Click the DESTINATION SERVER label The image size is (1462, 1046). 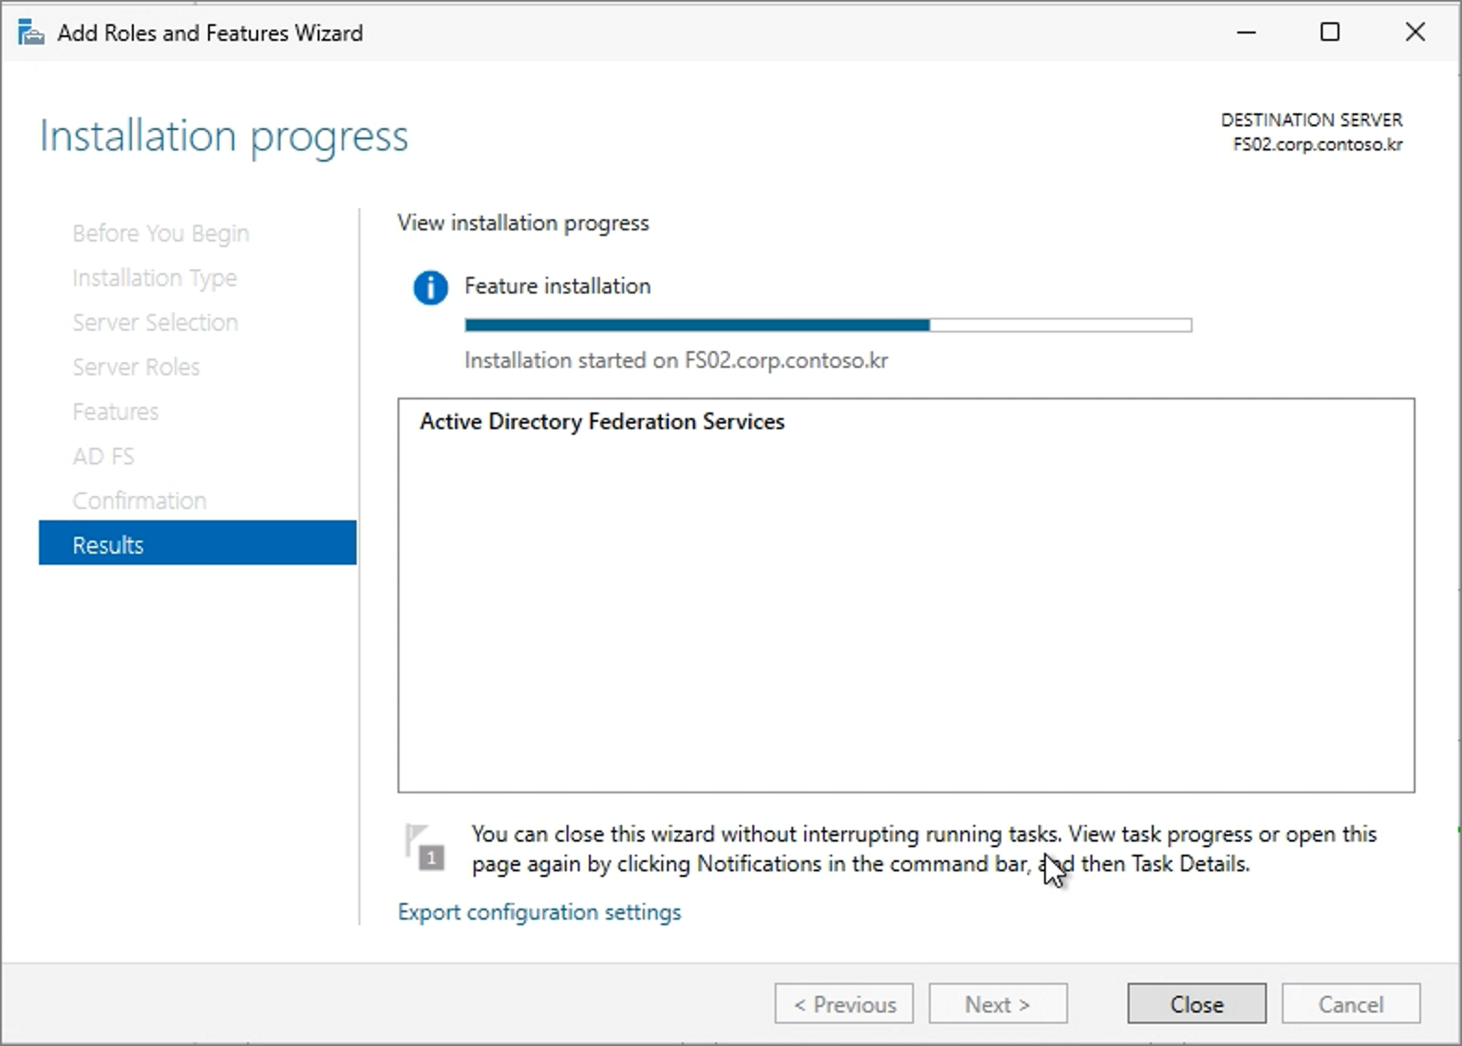(1312, 120)
